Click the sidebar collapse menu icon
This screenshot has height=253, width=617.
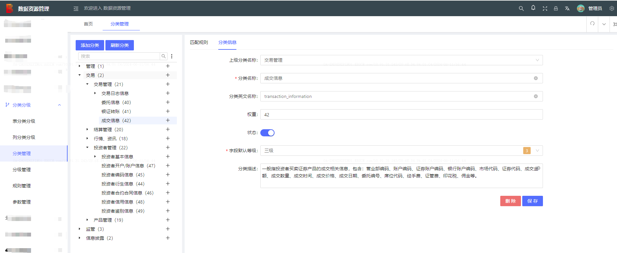(x=76, y=9)
